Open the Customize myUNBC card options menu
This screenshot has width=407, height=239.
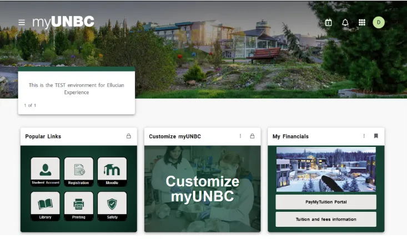[x=240, y=136]
